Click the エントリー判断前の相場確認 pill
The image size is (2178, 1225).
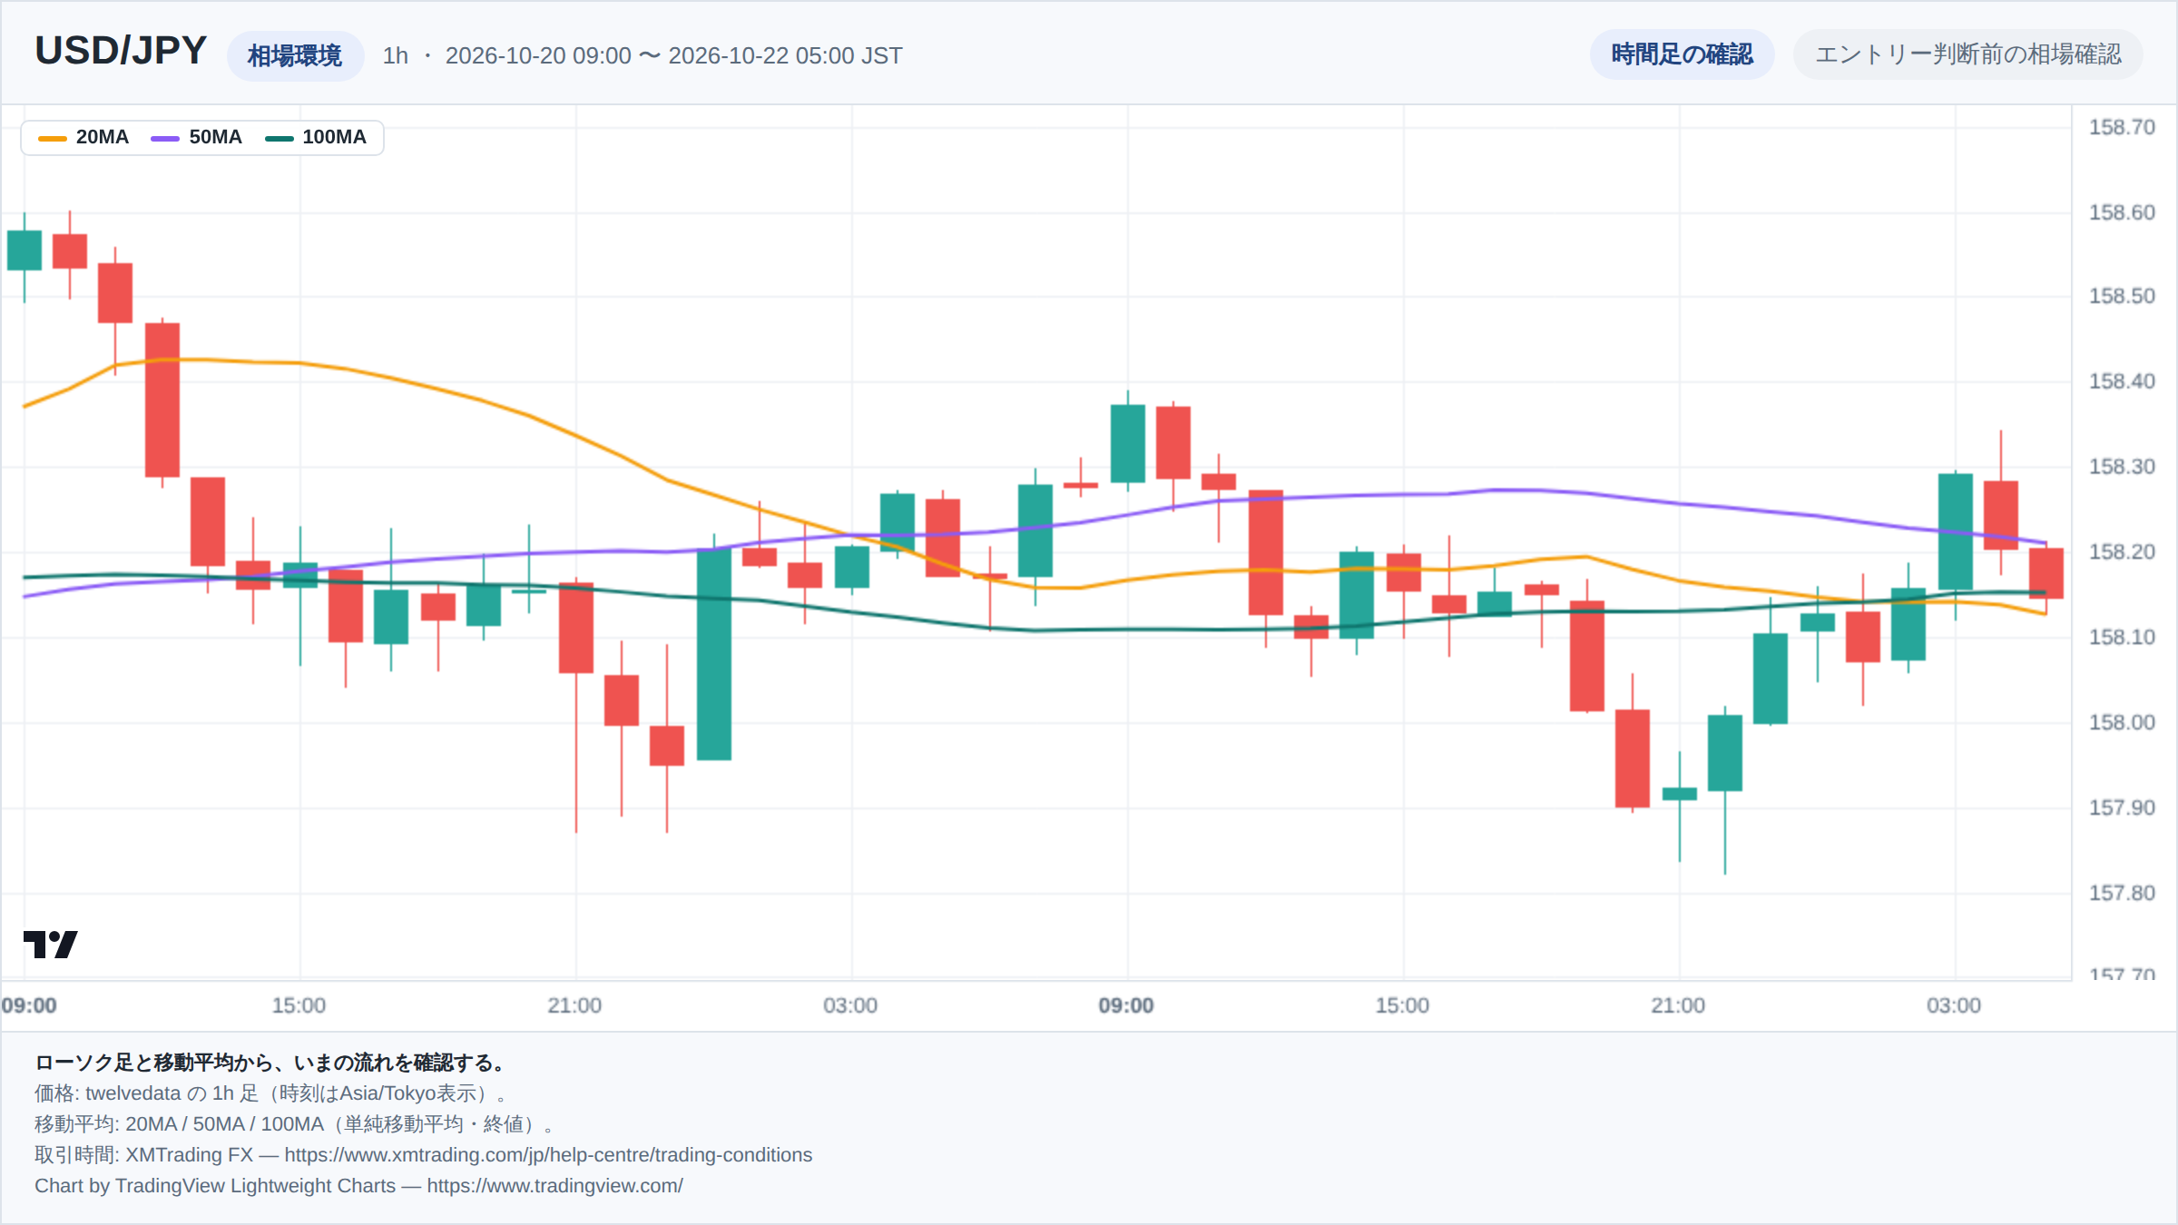click(1967, 54)
